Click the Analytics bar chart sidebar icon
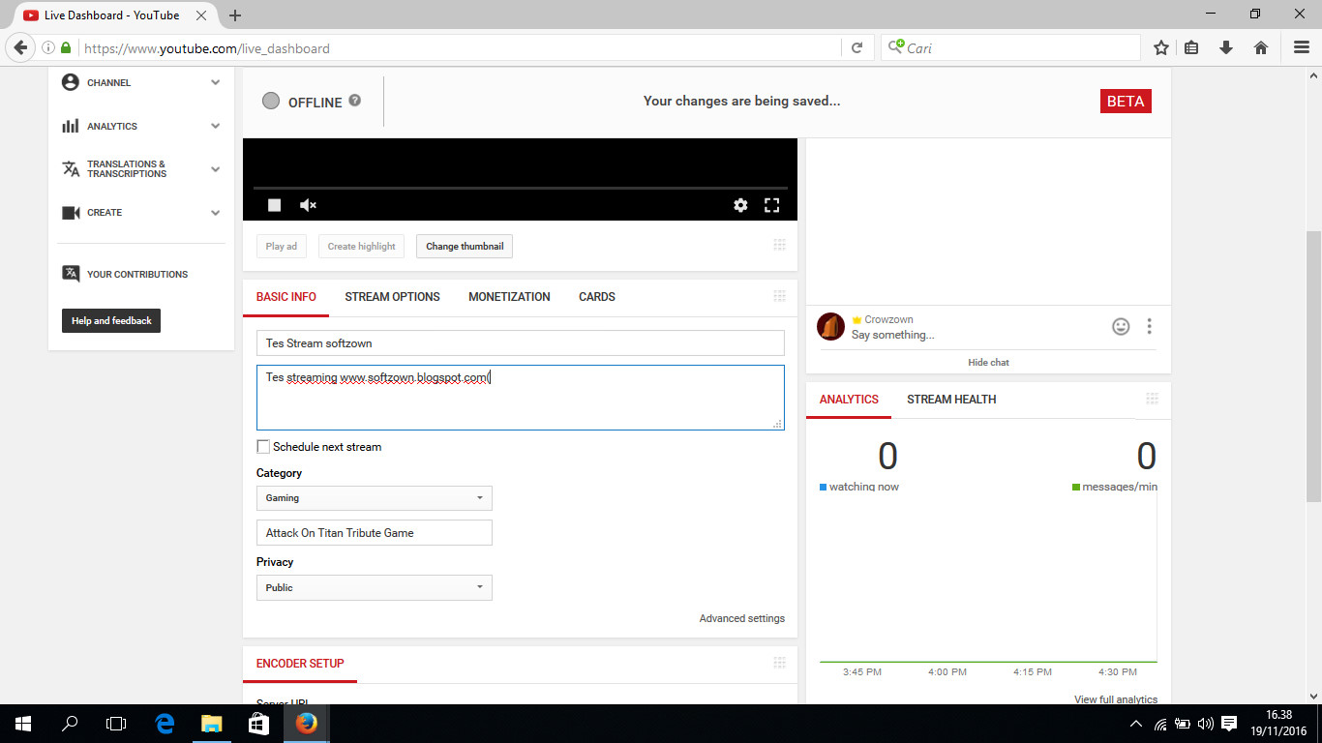The height and width of the screenshot is (743, 1322). coord(71,126)
